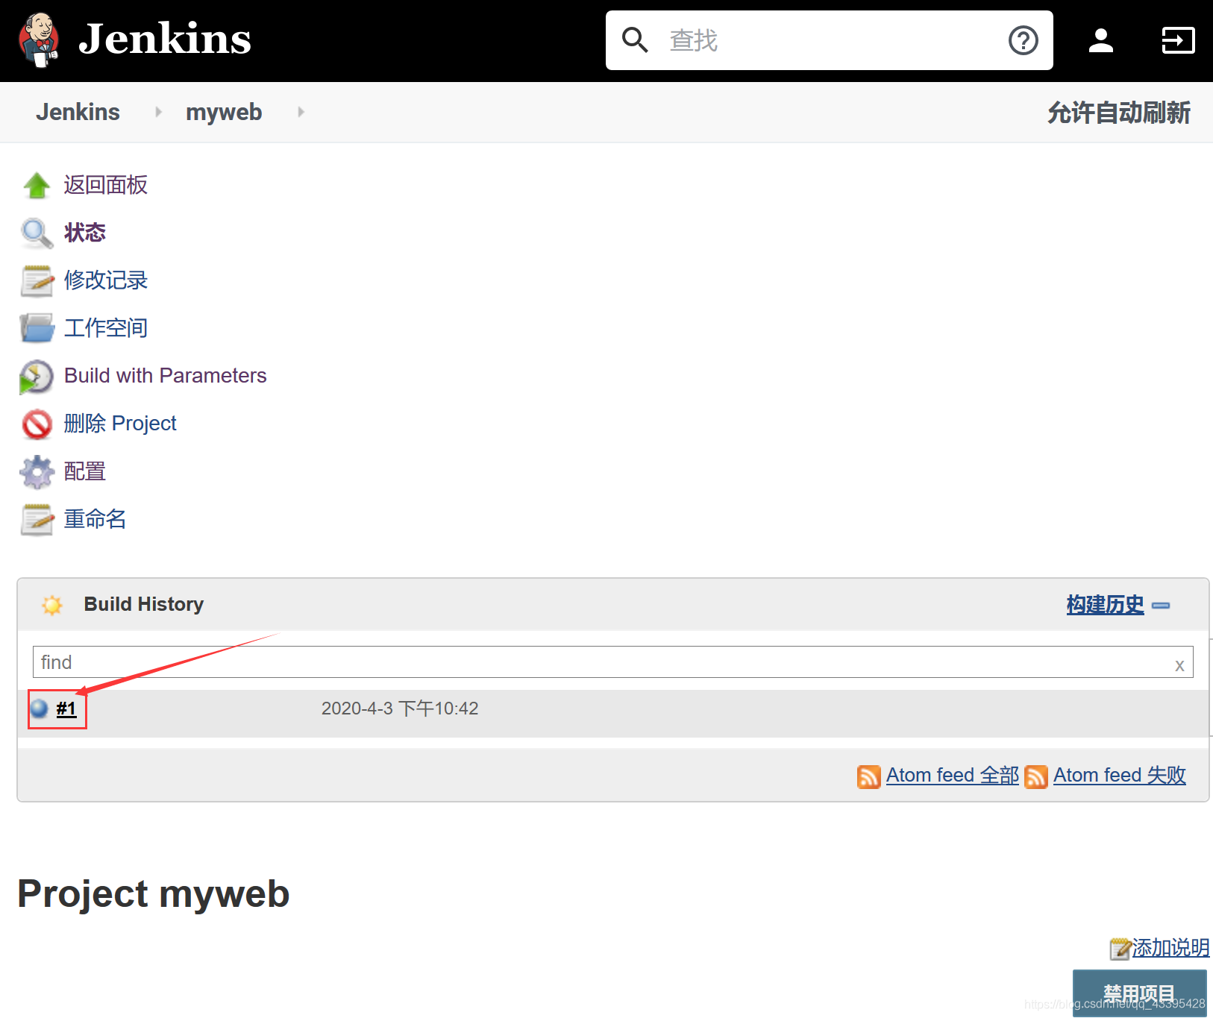The image size is (1213, 1018).
Task: Open 修改记录 changes
Action: (x=106, y=280)
